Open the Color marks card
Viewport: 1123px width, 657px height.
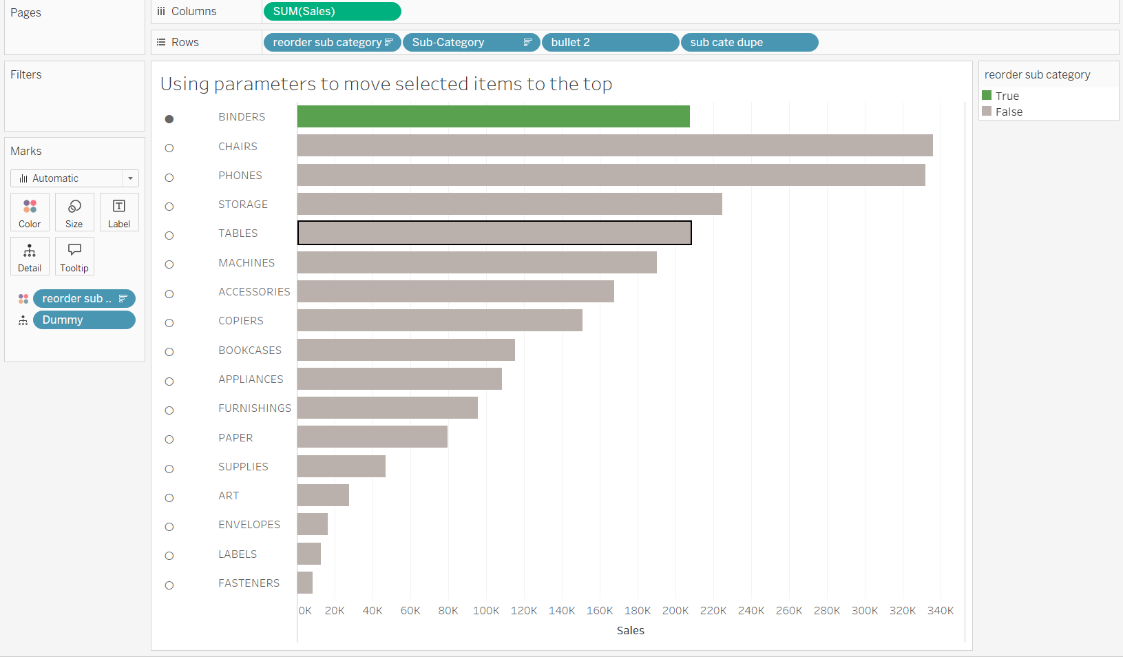(x=30, y=212)
